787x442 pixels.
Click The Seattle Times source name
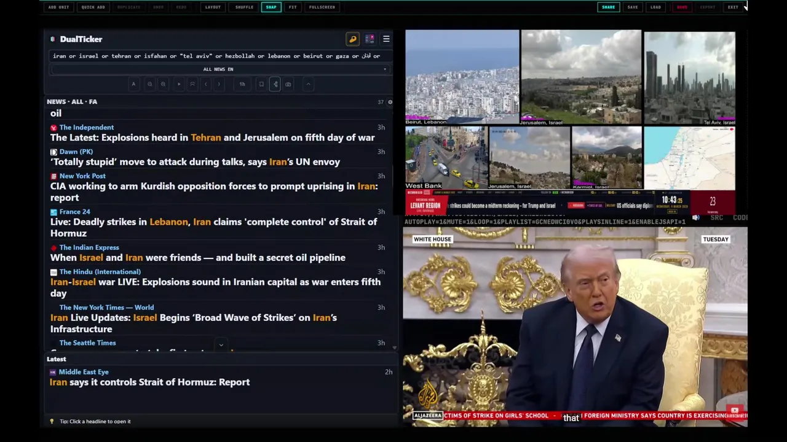(x=87, y=343)
